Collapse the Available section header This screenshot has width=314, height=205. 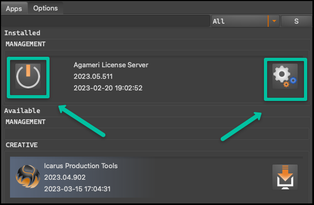coord(22,111)
